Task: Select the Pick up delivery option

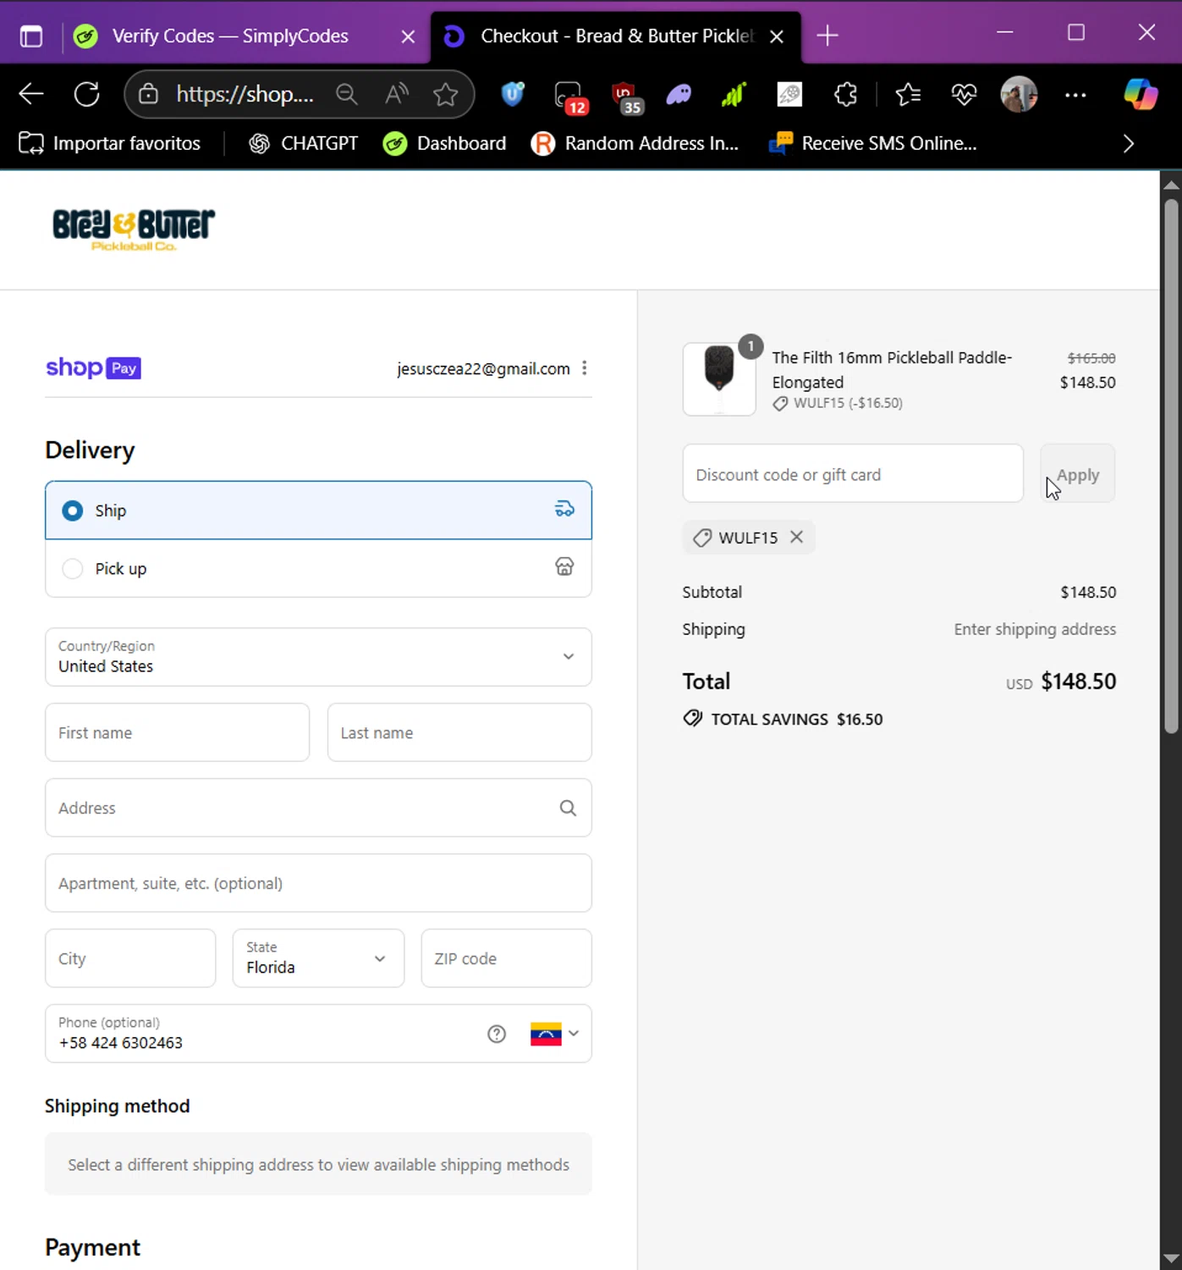Action: pyautogui.click(x=318, y=568)
